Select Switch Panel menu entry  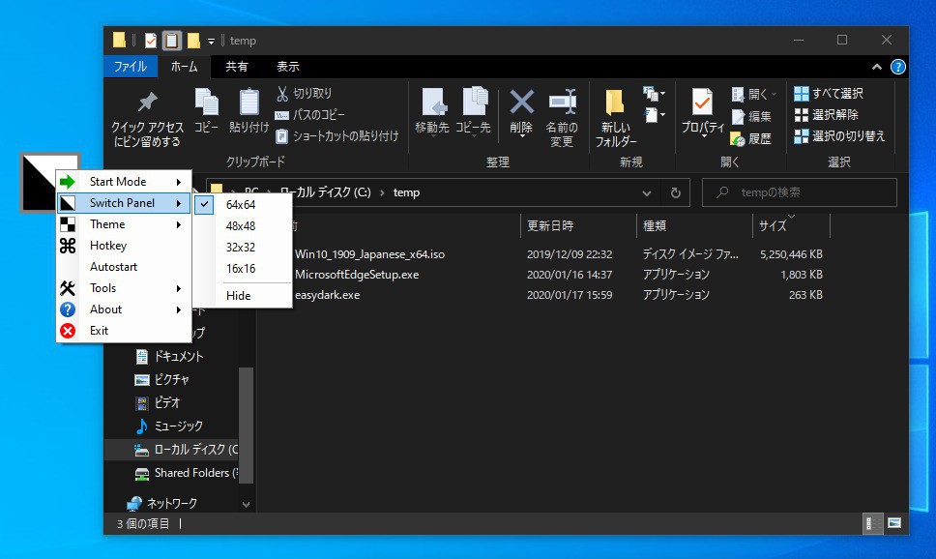click(x=124, y=203)
